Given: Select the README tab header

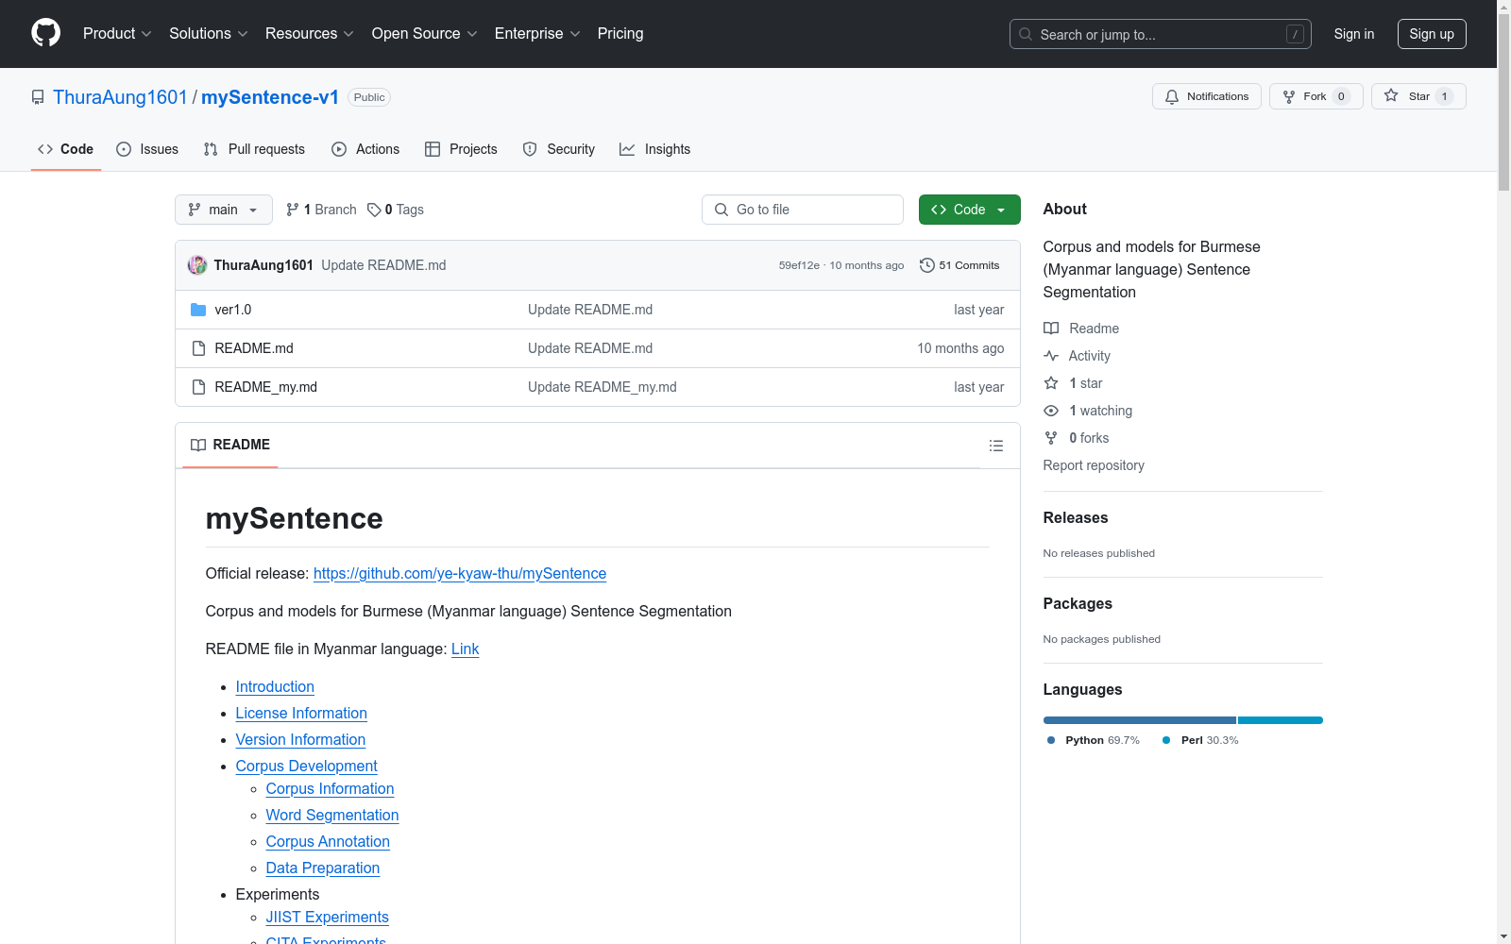Looking at the screenshot, I should [230, 445].
